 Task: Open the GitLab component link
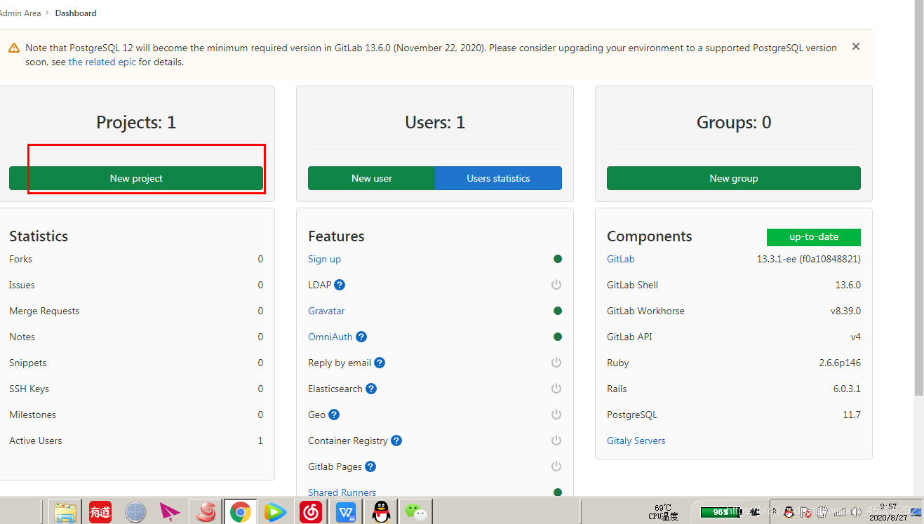[620, 259]
